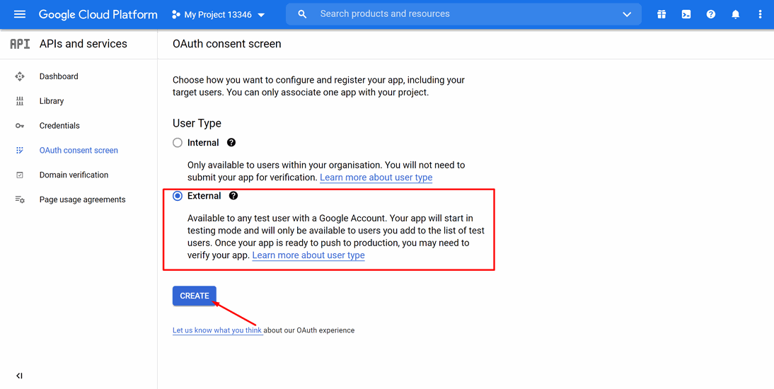
Task: Click the project hexagon icon beside My Project
Action: click(x=175, y=15)
